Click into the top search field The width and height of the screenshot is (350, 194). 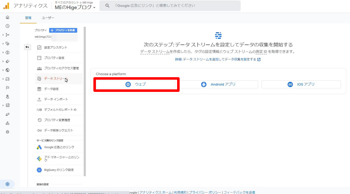[x=170, y=6]
